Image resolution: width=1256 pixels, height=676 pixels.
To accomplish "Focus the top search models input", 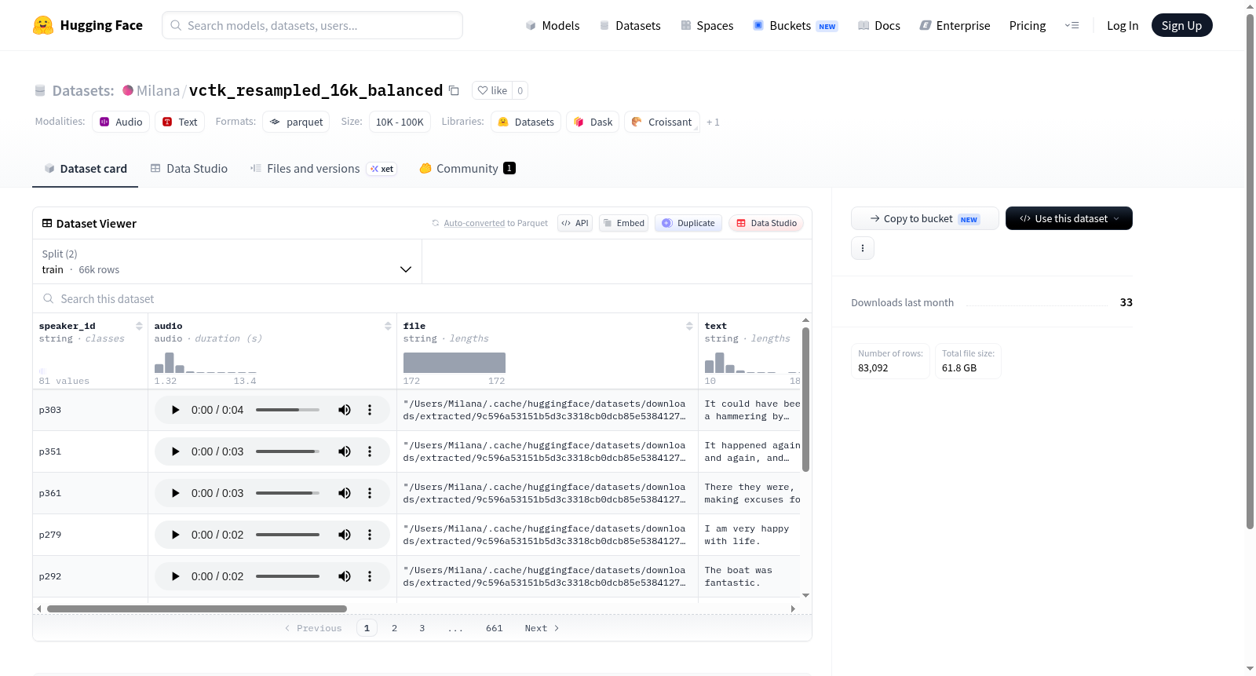I will (x=312, y=25).
